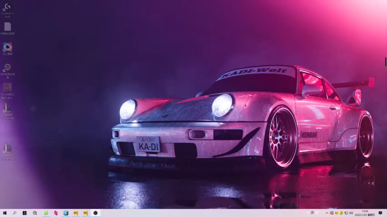Open the taskbar search magnifier
The height and width of the screenshot is (217, 387).
click(15, 213)
